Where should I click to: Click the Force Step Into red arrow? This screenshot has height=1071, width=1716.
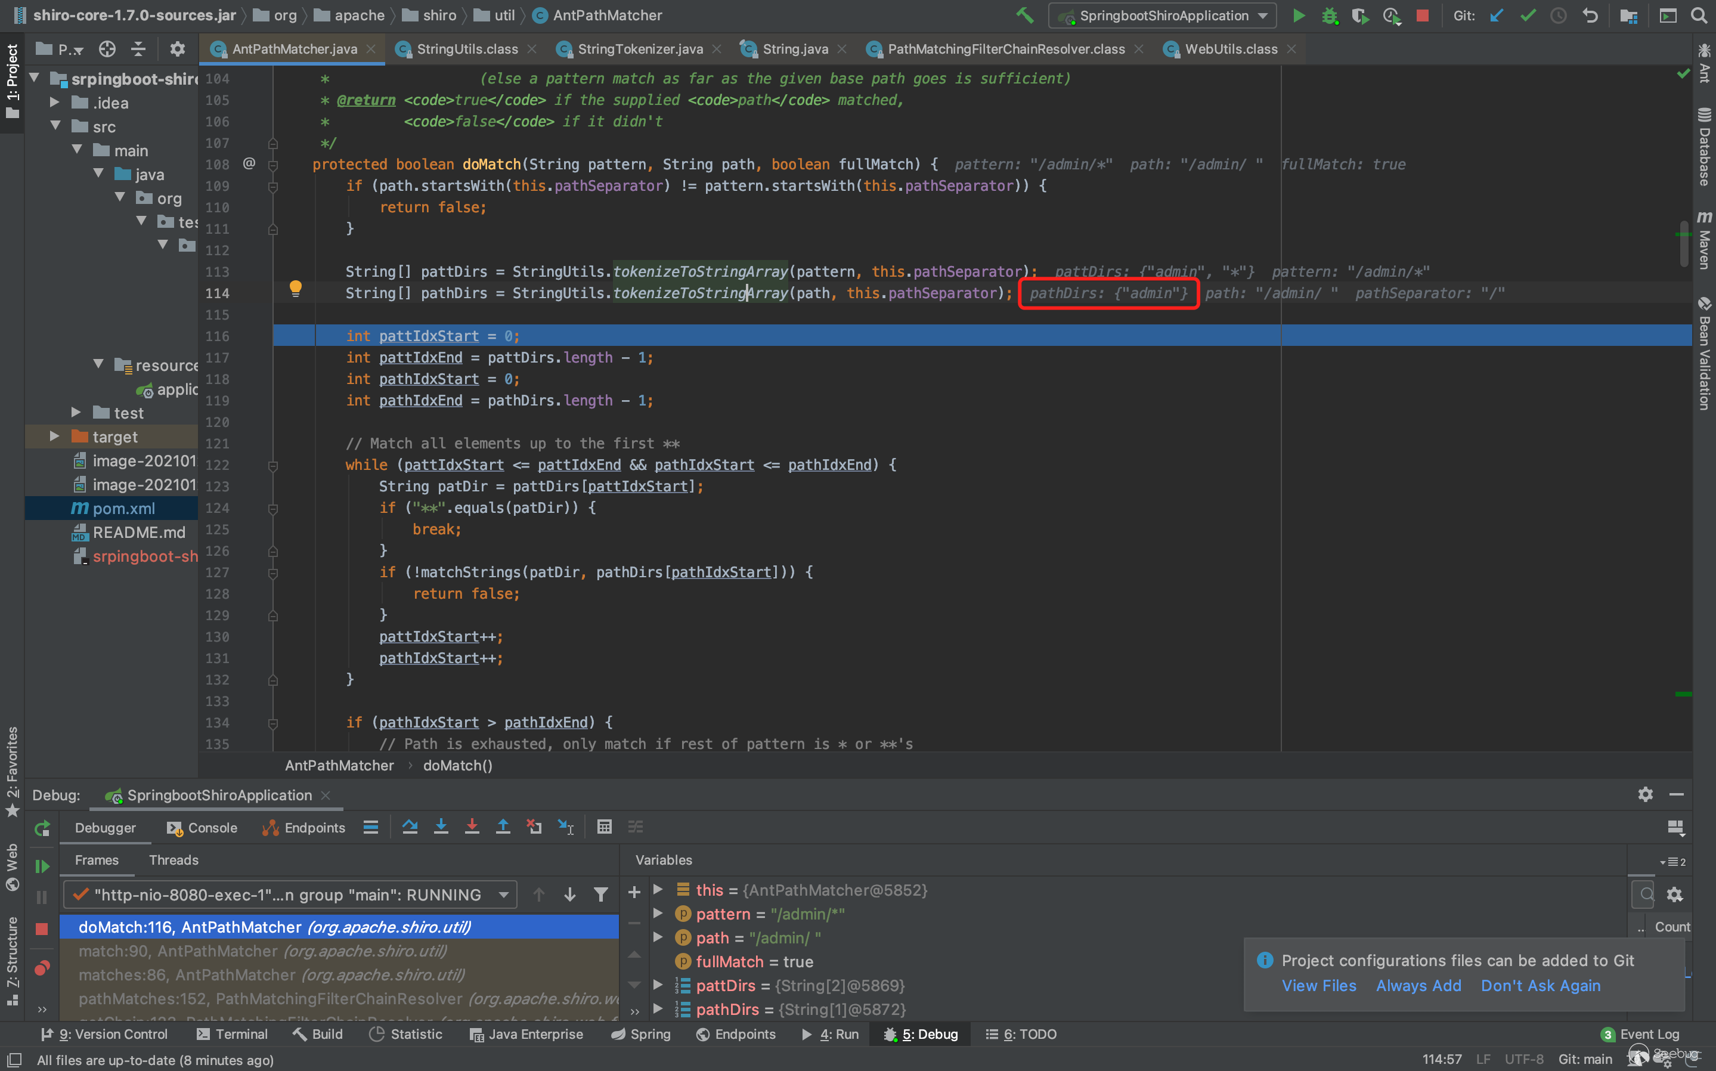point(472,827)
